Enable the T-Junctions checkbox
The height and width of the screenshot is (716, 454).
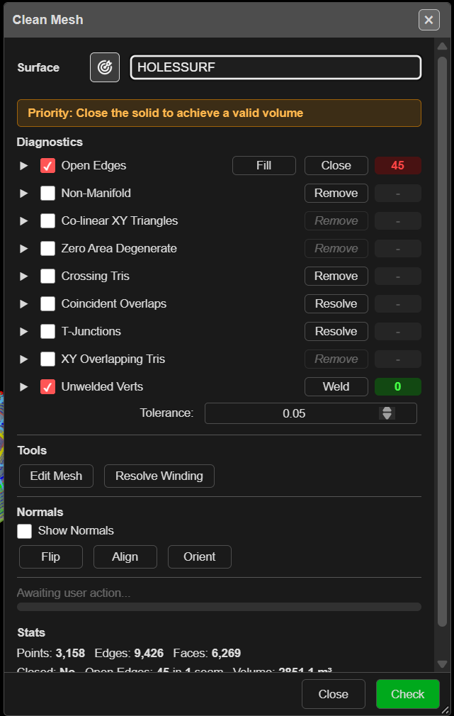48,332
